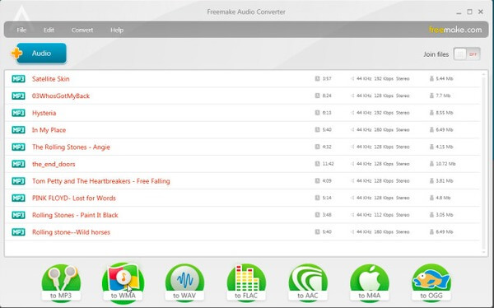This screenshot has width=494, height=308.
Task: Select the In My Place title
Action: point(49,130)
